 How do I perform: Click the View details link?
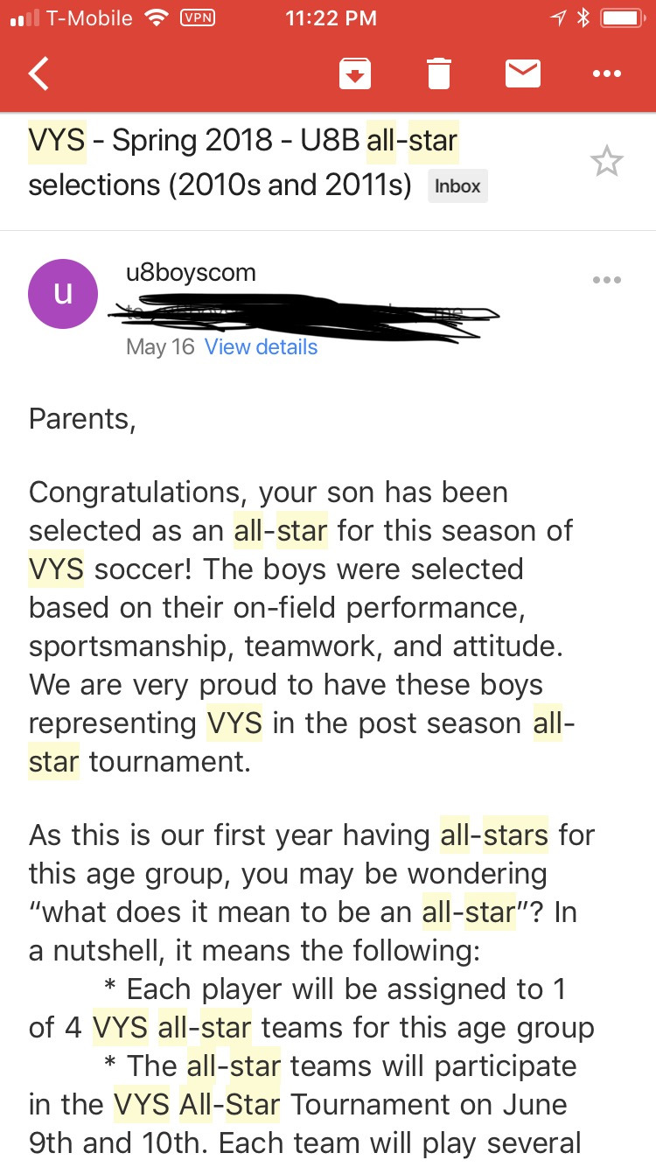261,347
